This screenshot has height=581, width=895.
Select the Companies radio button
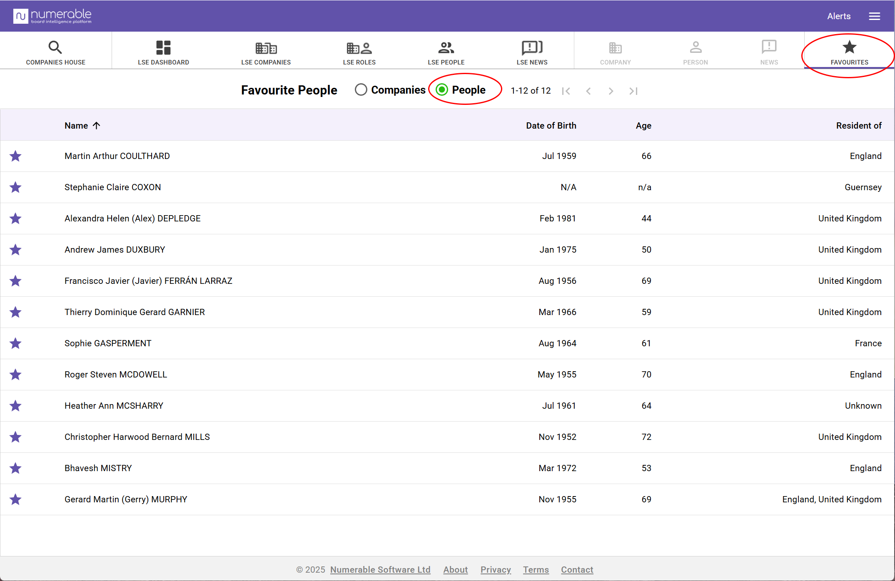coord(361,90)
